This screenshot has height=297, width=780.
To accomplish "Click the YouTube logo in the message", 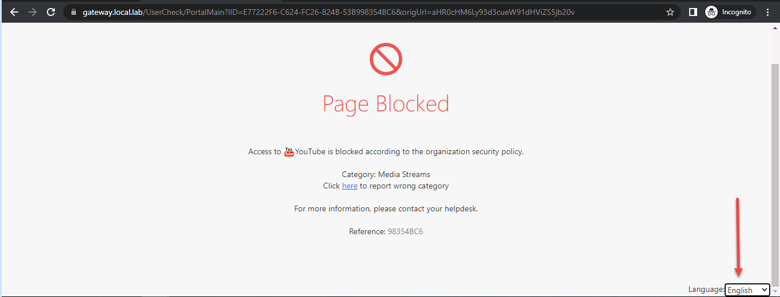I will point(289,151).
